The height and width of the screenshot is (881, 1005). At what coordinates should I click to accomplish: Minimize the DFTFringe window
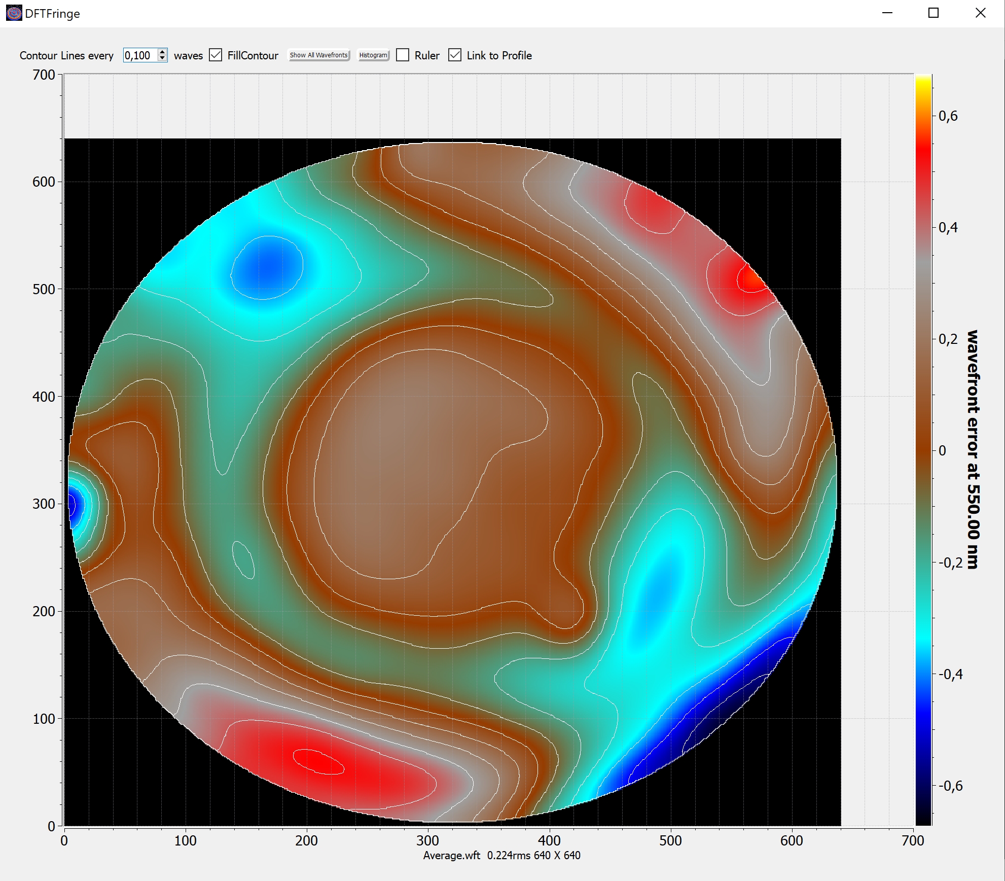click(x=887, y=13)
